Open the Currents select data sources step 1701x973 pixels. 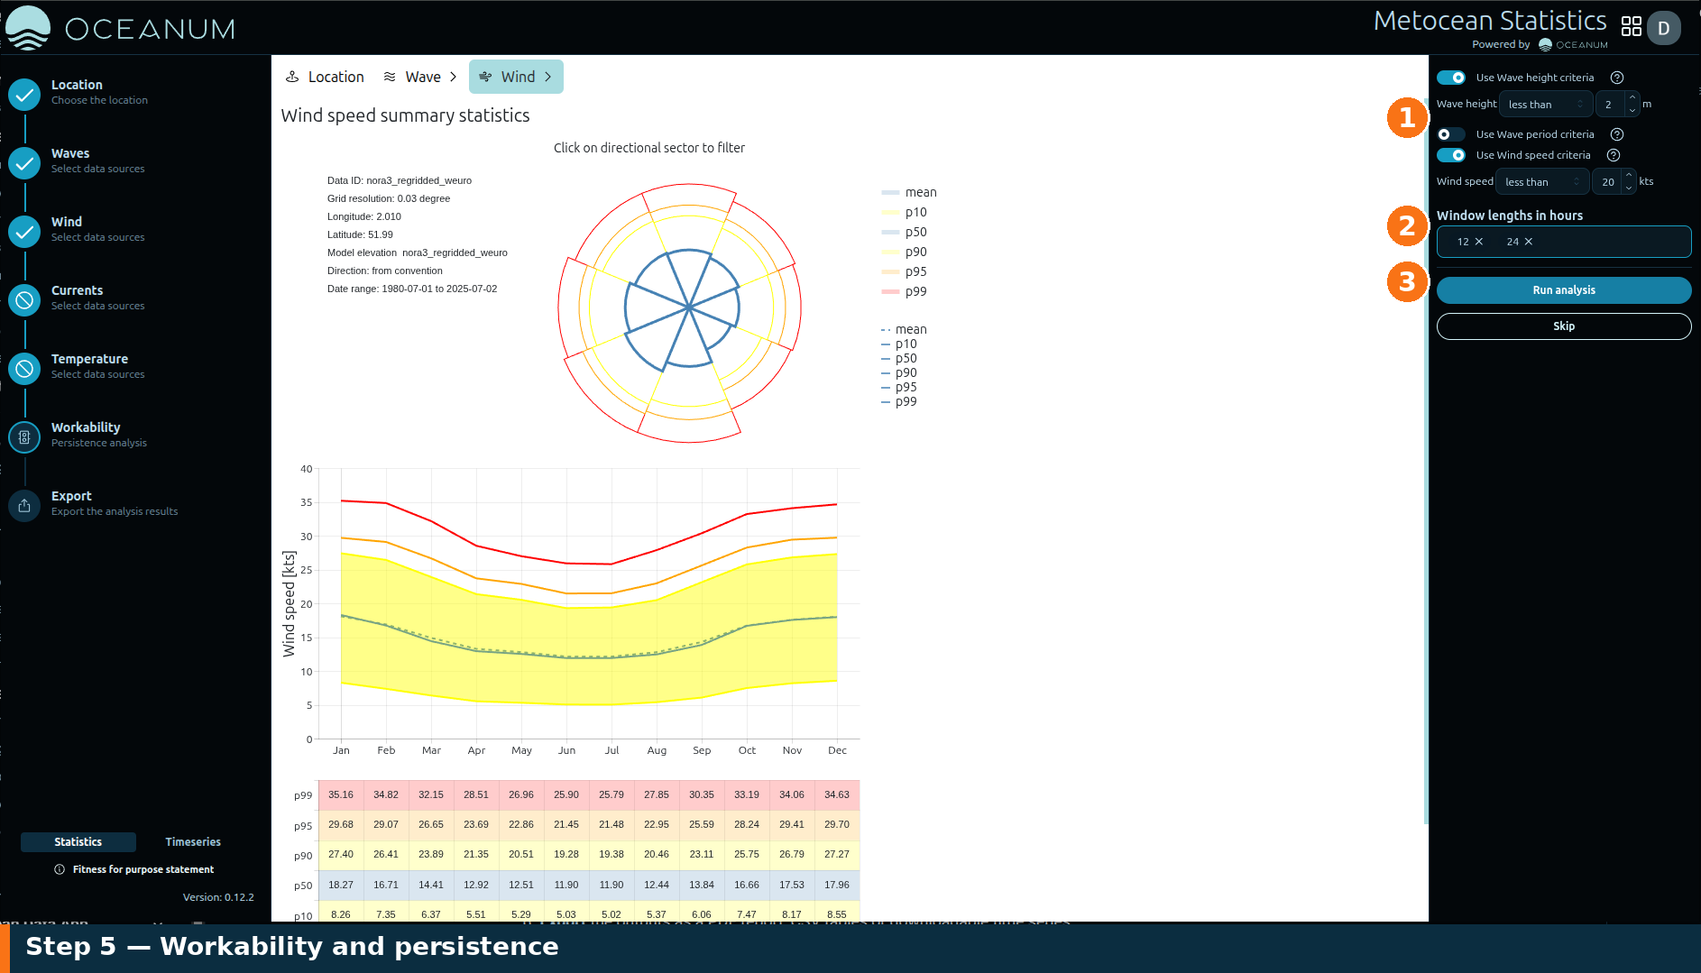coord(97,298)
